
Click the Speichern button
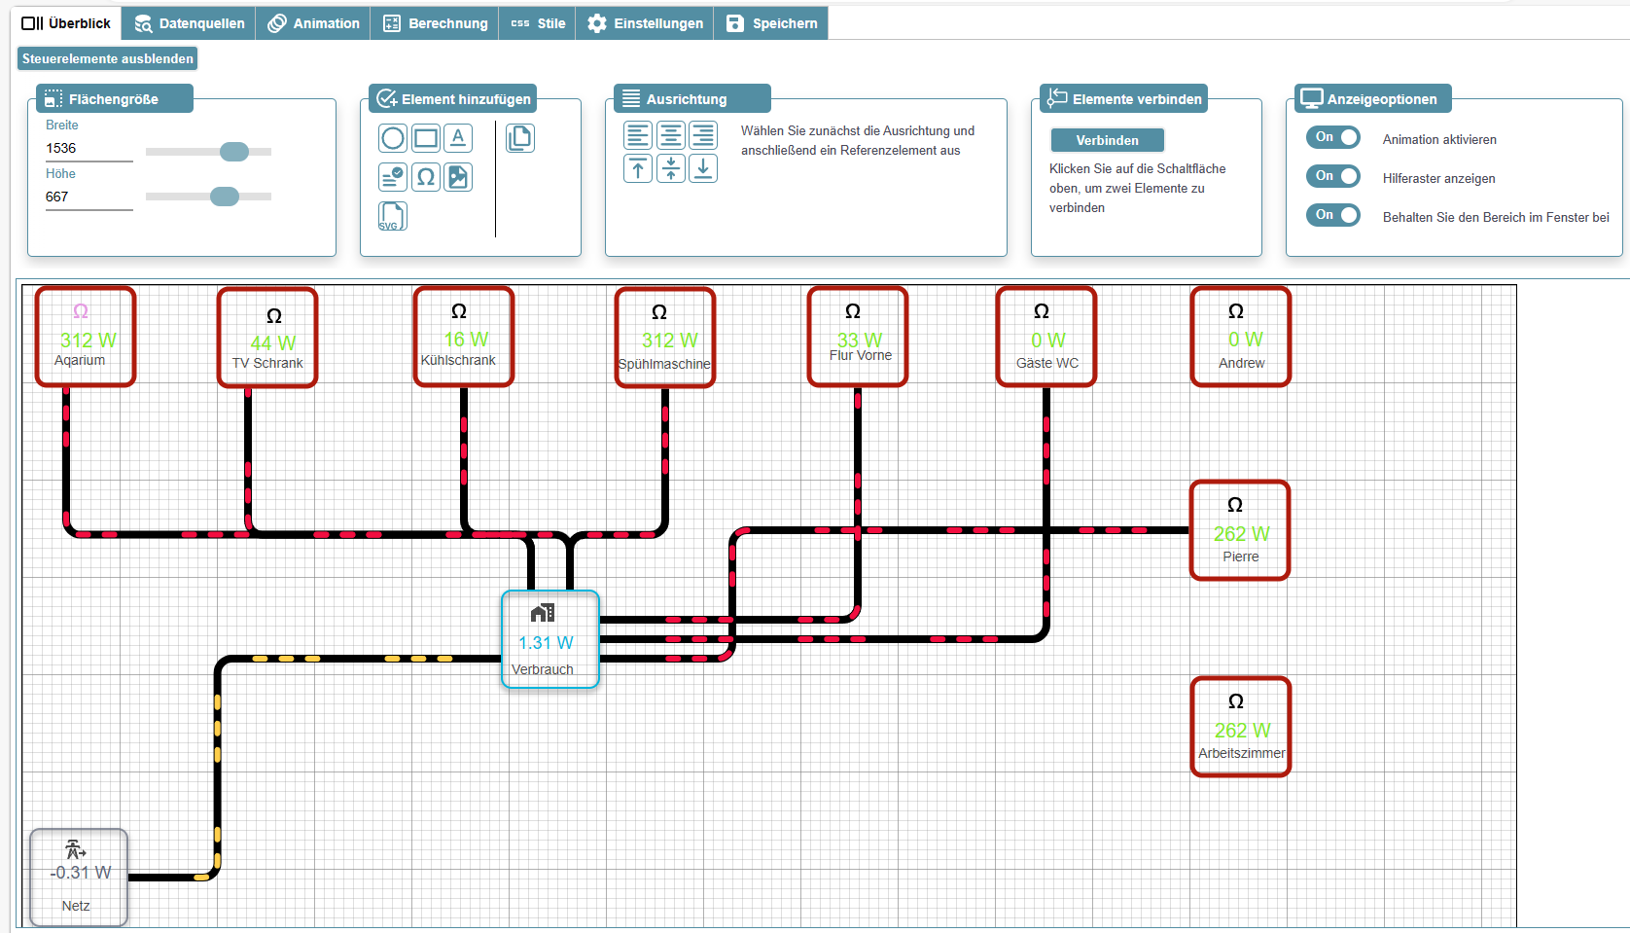click(771, 23)
